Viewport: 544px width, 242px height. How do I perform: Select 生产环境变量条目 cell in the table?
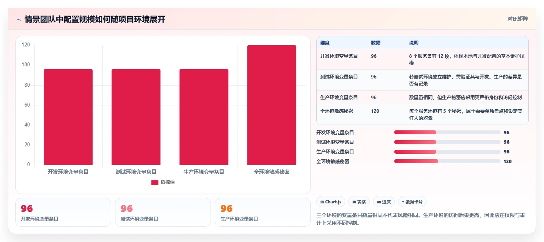coord(339,98)
